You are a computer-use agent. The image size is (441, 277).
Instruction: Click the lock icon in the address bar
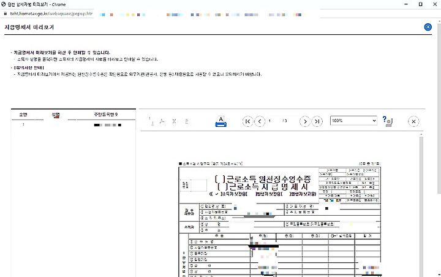(5, 13)
